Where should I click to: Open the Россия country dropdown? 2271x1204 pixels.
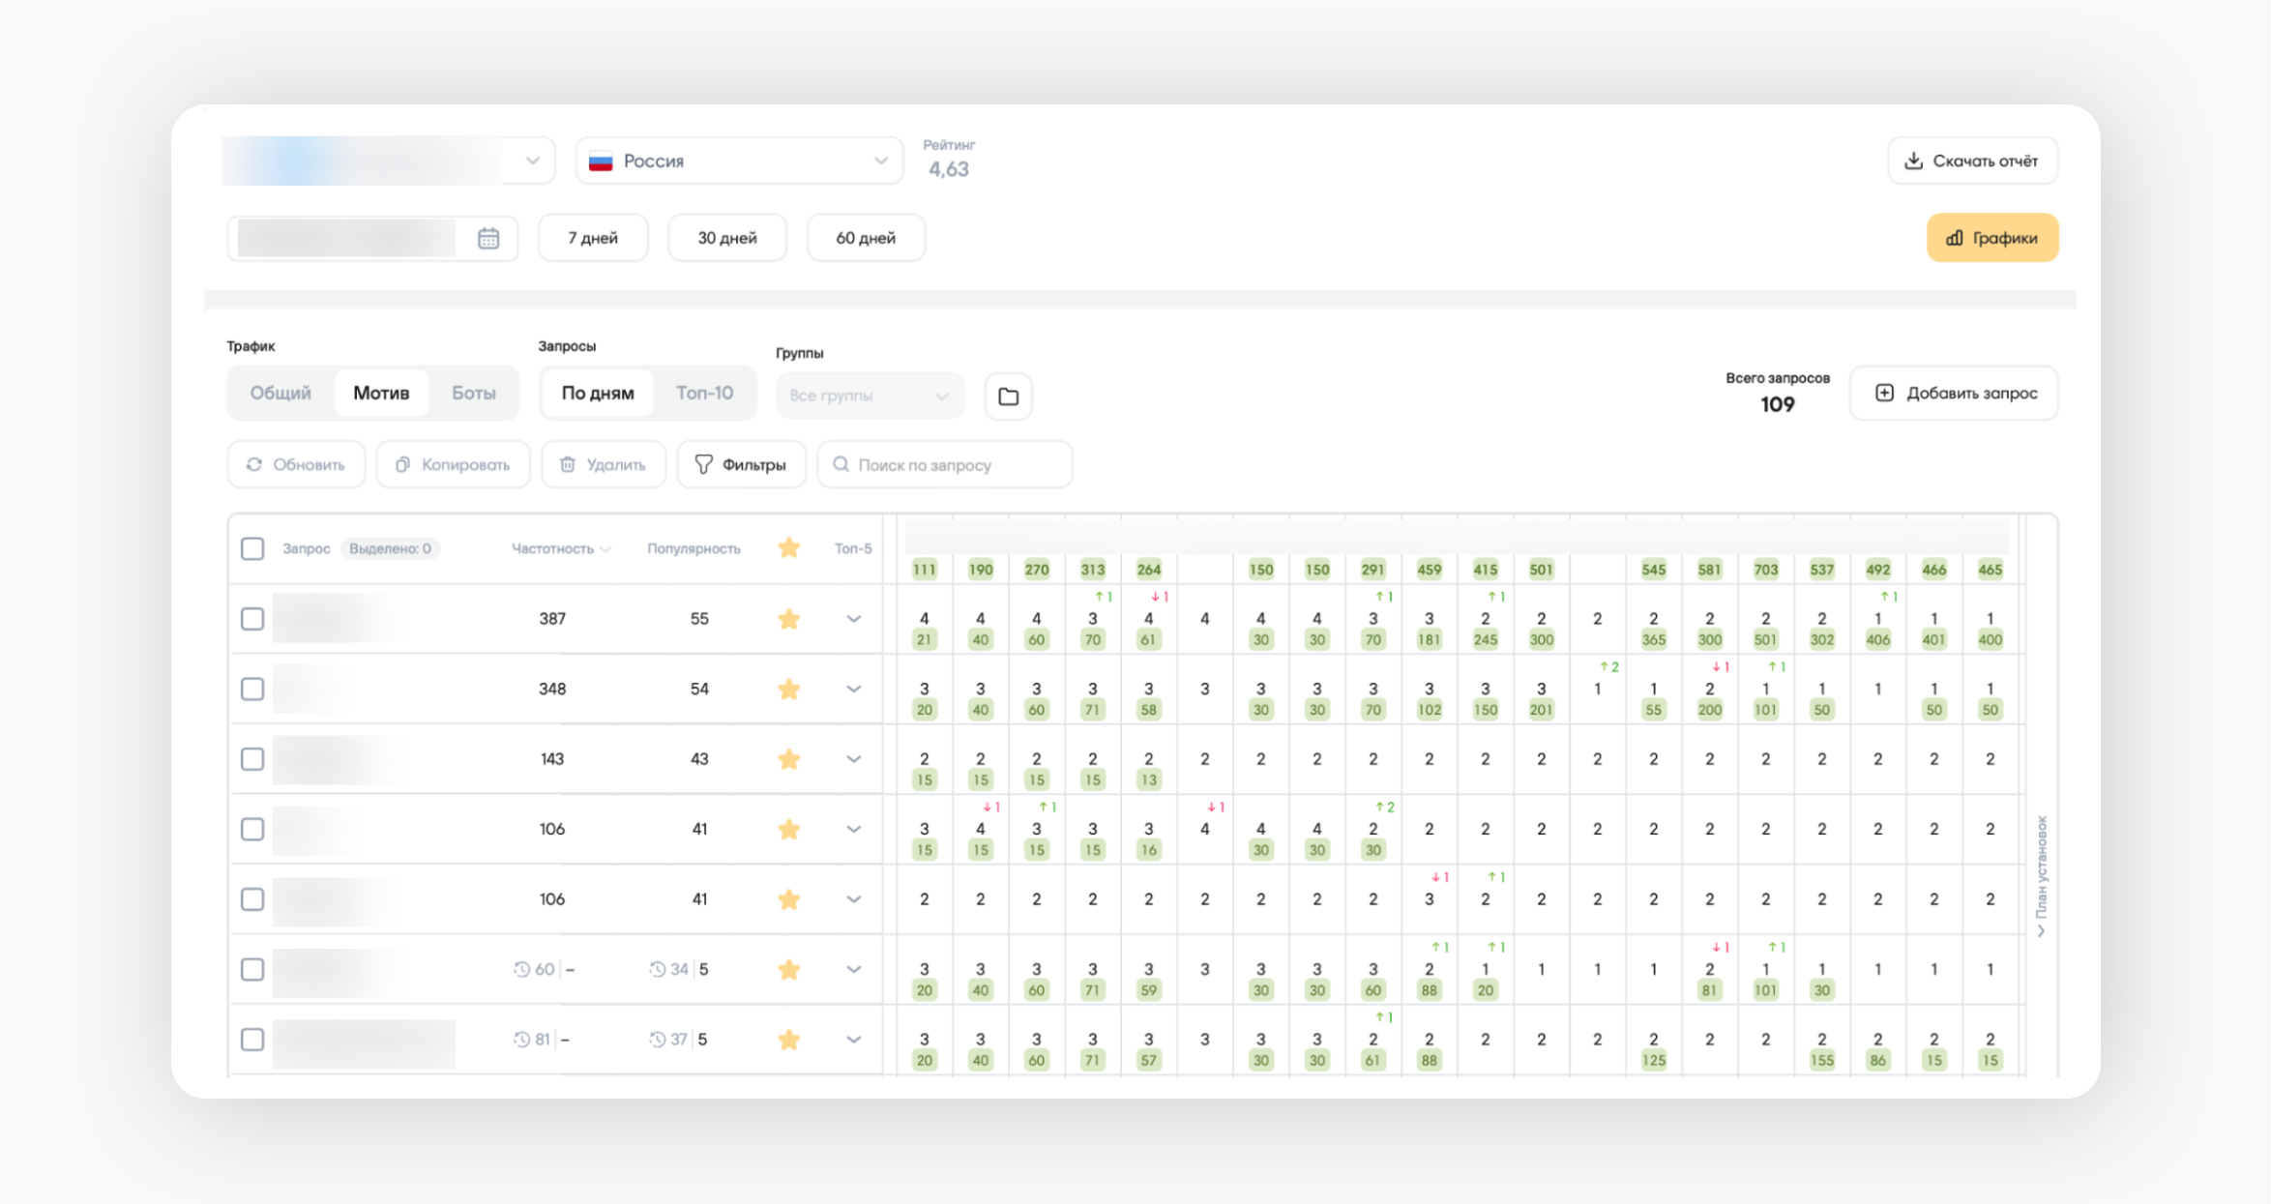coord(739,161)
